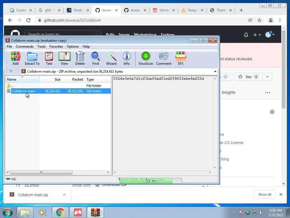
Task: Click the volume speaker tray icon
Action: [x=261, y=213]
